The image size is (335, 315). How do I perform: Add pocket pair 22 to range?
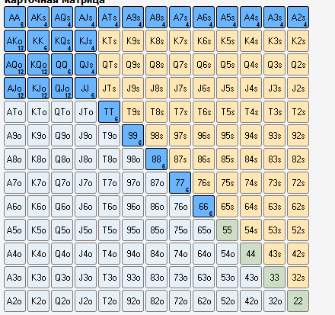[x=298, y=301]
